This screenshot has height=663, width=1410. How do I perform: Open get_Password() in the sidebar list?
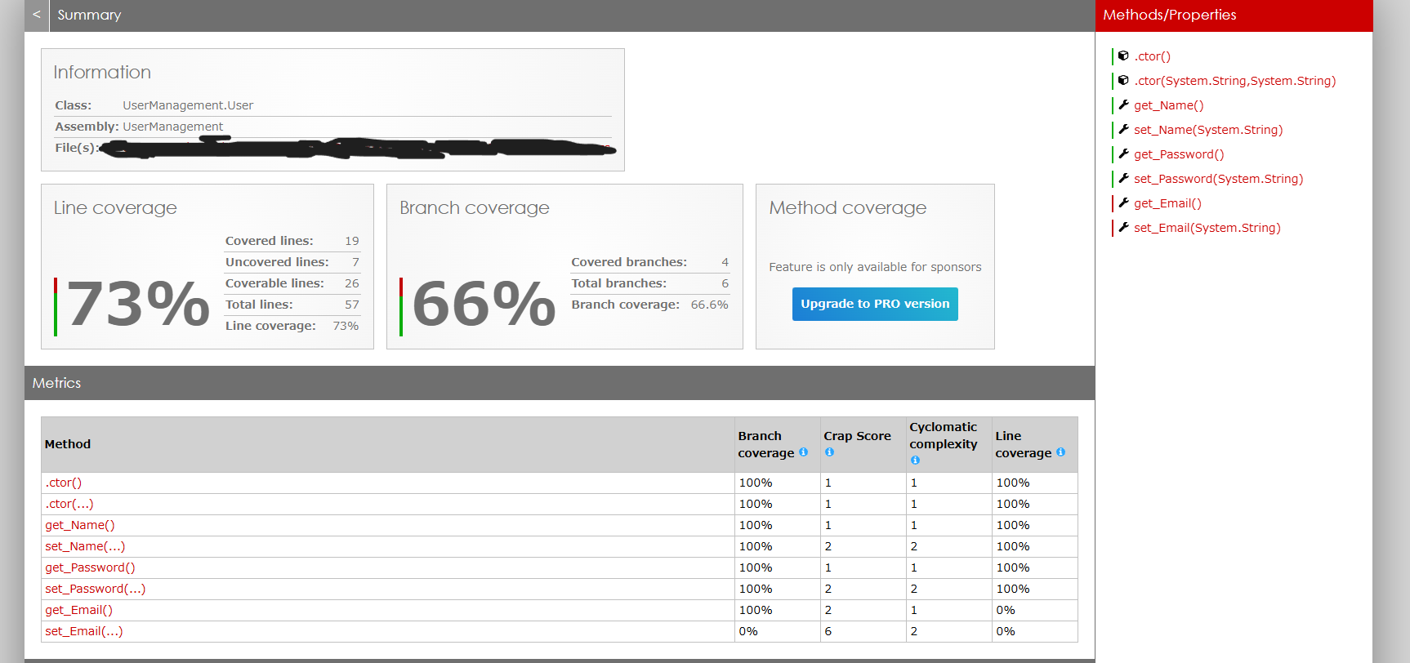pos(1179,154)
